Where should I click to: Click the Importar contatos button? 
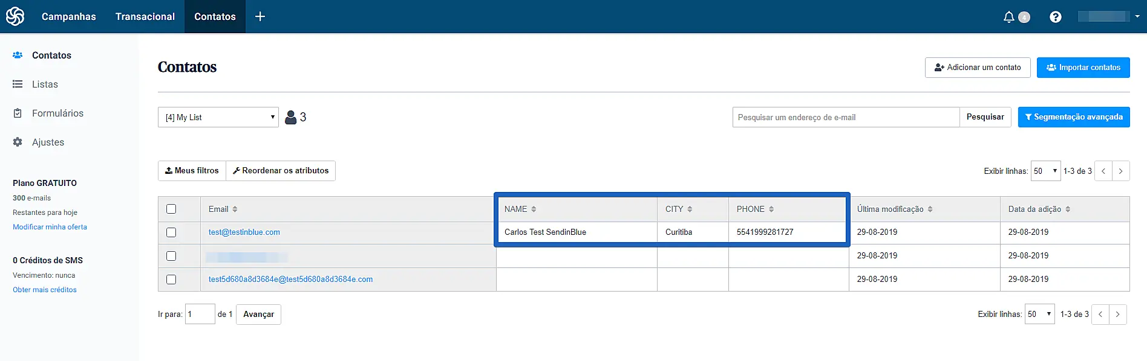point(1083,68)
